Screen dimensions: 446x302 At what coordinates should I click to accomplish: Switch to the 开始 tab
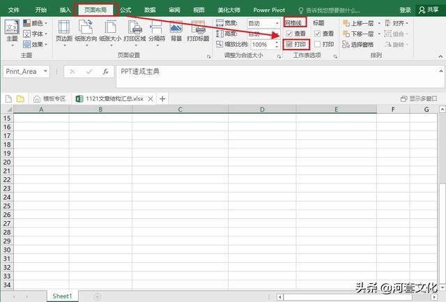click(x=41, y=10)
